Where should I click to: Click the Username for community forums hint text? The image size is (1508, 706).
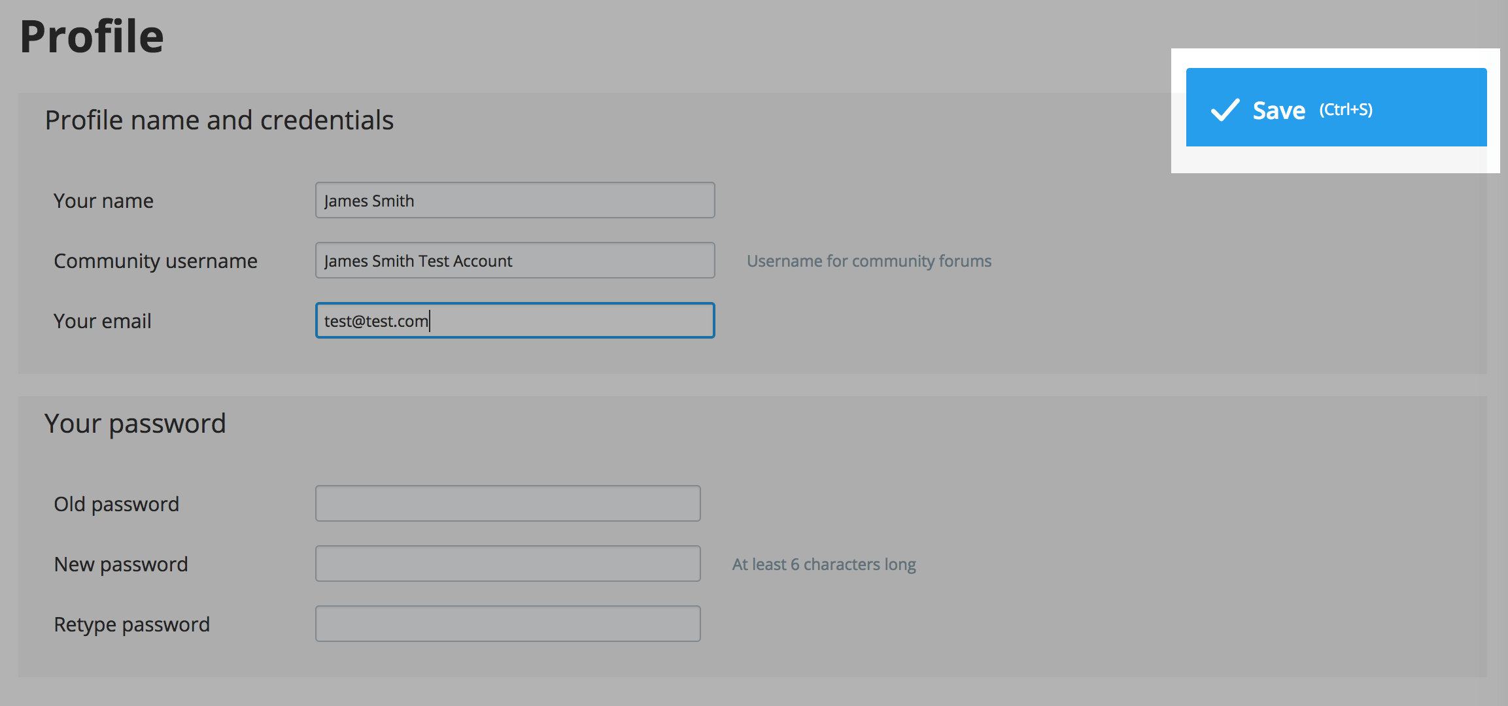point(868,260)
